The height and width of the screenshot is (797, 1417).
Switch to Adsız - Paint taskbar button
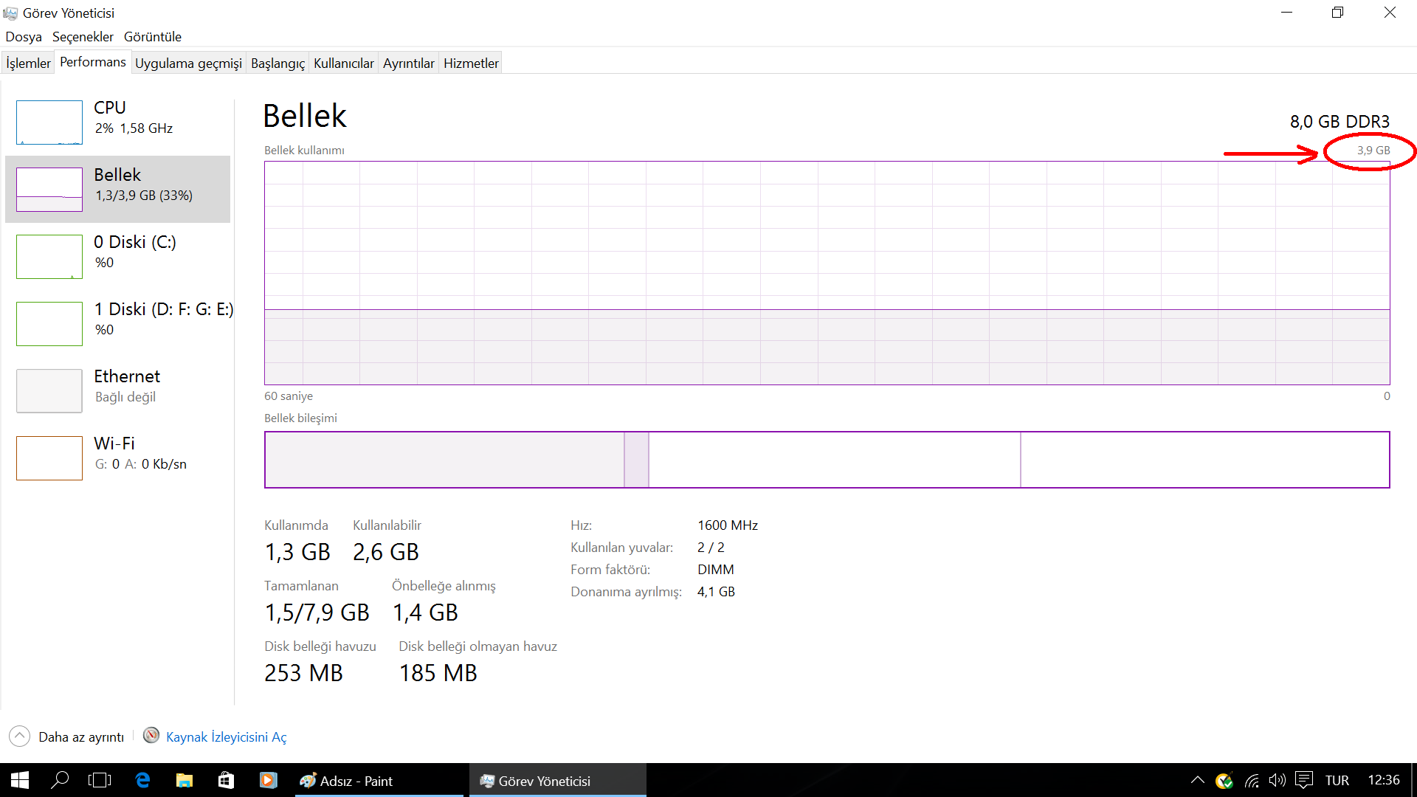[x=379, y=780]
